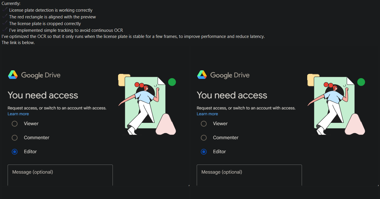Click the access illustration in right card
Screen dimensions: 380x199
336,104
